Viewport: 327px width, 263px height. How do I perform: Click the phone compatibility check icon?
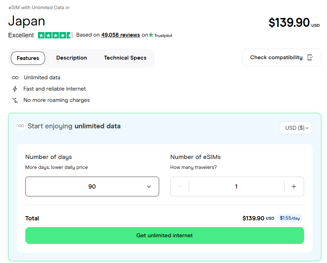click(x=310, y=57)
